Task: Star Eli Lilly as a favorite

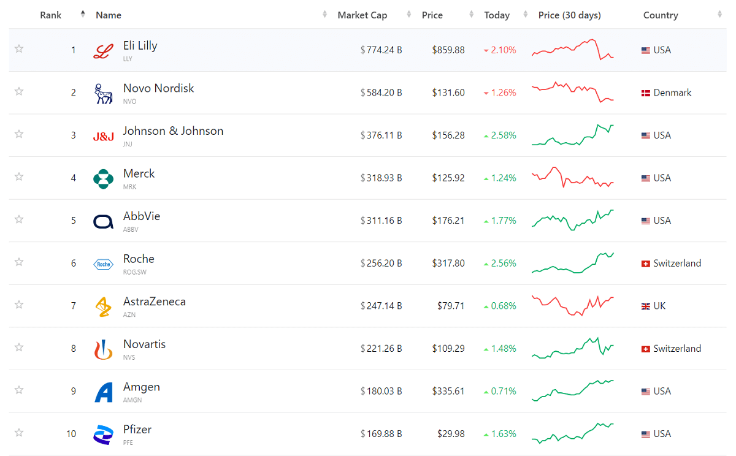Action: pyautogui.click(x=19, y=48)
